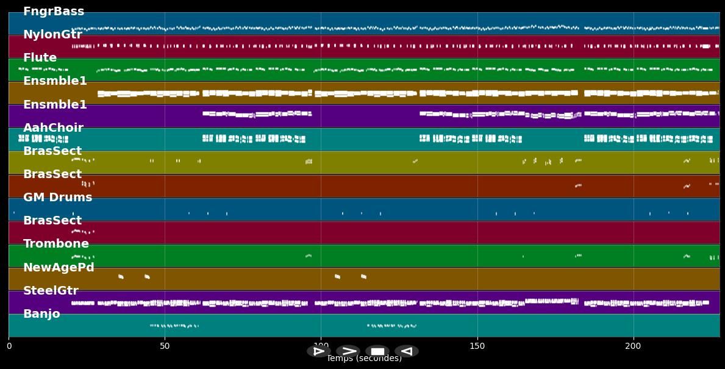This screenshot has width=725, height=369.
Task: Click the 200 seconds tick on time axis
Action: pyautogui.click(x=633, y=346)
